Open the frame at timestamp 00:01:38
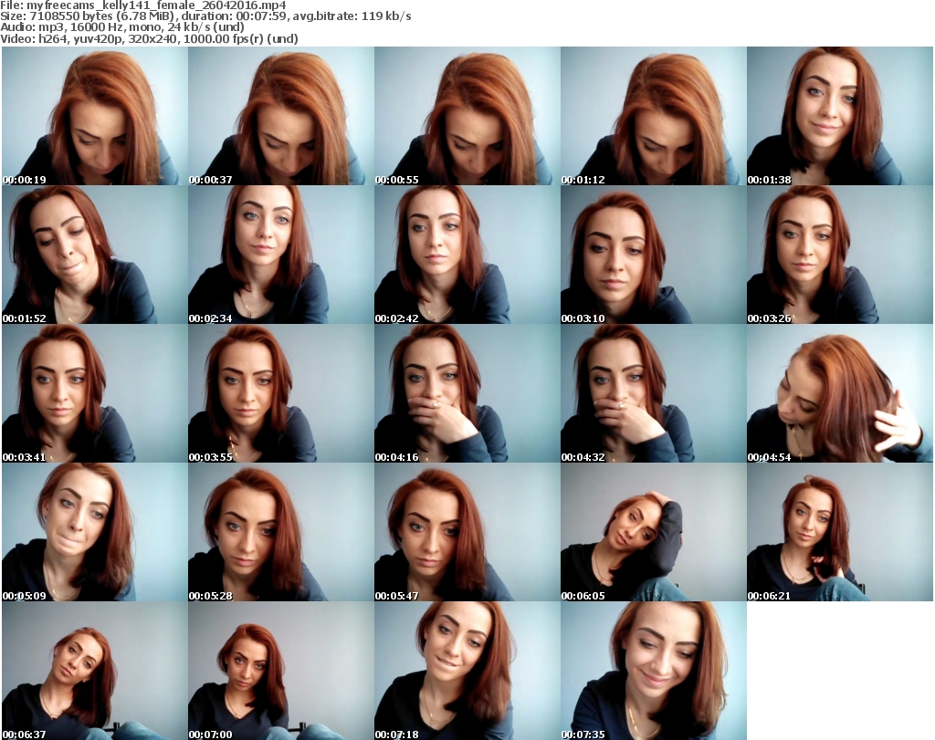Viewport: 935px width, 740px height. click(839, 116)
